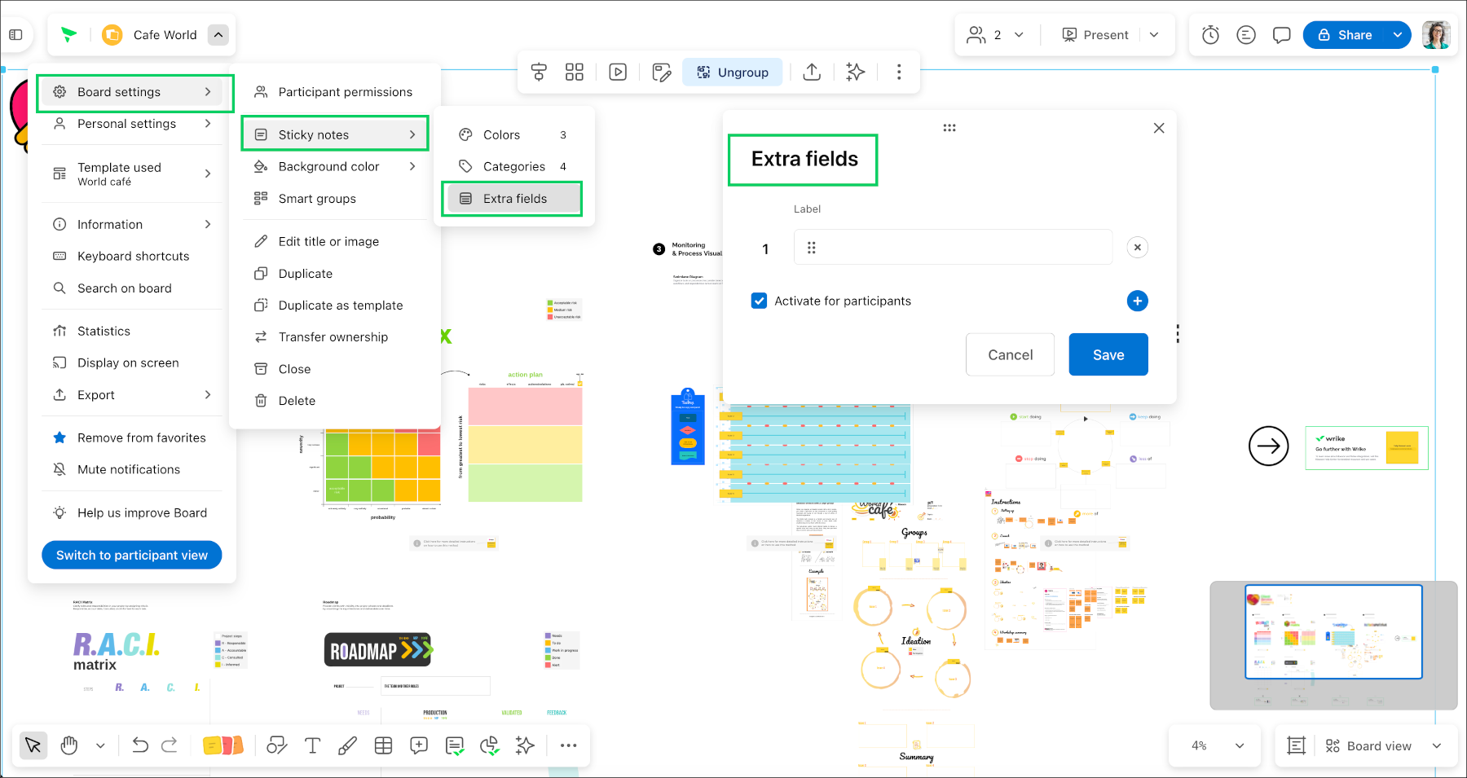
Task: Click the fit-to-frame icon near Board view
Action: coord(1296,745)
